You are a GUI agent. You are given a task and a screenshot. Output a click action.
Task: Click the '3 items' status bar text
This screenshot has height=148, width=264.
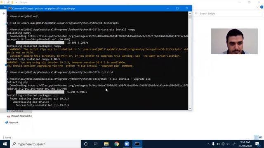(x=7, y=137)
